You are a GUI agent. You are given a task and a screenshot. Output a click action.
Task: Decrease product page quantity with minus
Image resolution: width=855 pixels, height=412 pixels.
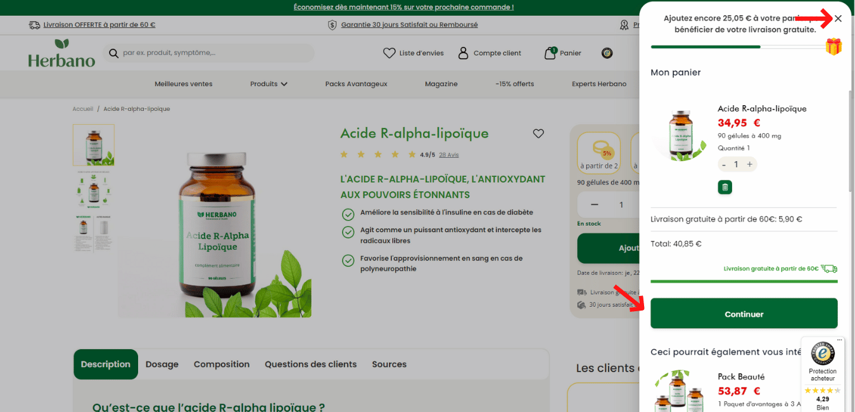click(x=594, y=204)
